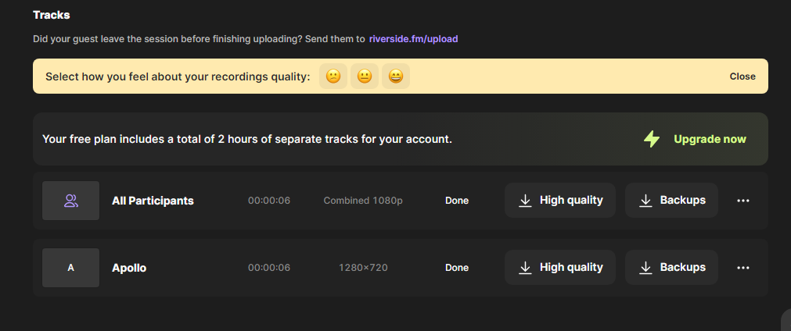Click the All Participants people icon thumbnail

tap(70, 201)
